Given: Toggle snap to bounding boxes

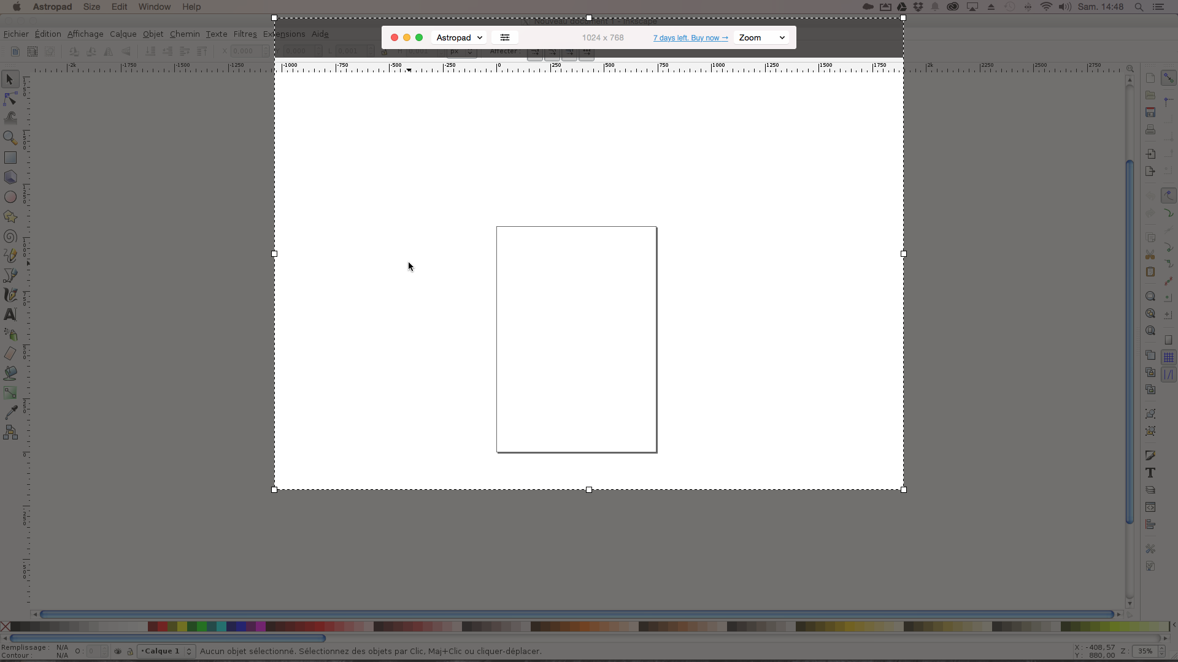Looking at the screenshot, I should pyautogui.click(x=1169, y=102).
